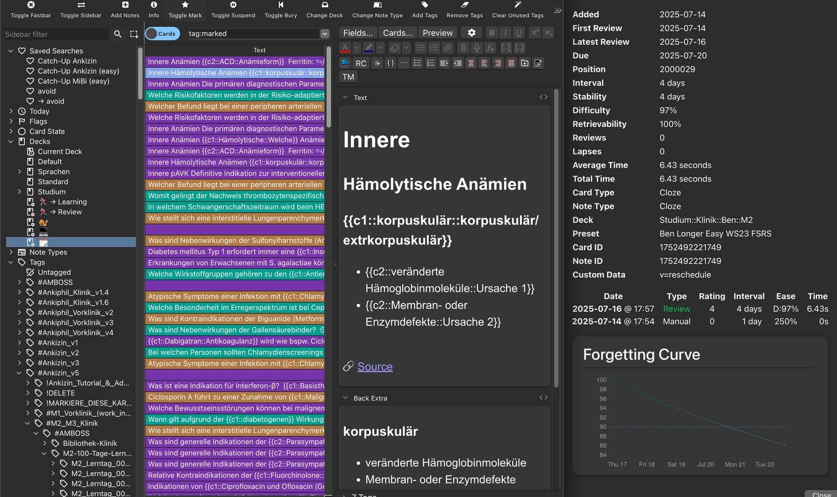Click the Toggle Sidebar icon
The image size is (837, 497).
pos(81,5)
